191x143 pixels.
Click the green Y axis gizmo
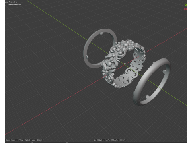pos(185,5)
